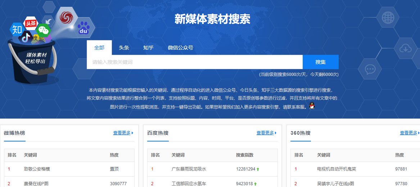The image size is (420, 187).
Task: Click the daily search quota notice text
Action: coord(299,75)
